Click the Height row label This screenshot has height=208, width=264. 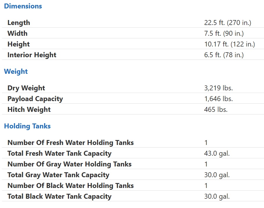click(x=19, y=44)
